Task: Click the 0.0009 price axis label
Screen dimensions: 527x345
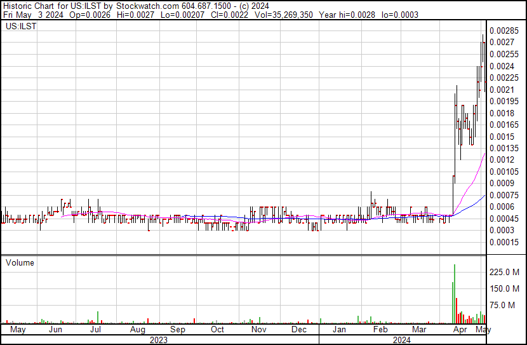Action: click(502, 183)
